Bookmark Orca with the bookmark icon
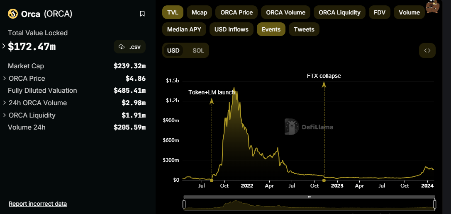The width and height of the screenshot is (451, 214). 142,14
